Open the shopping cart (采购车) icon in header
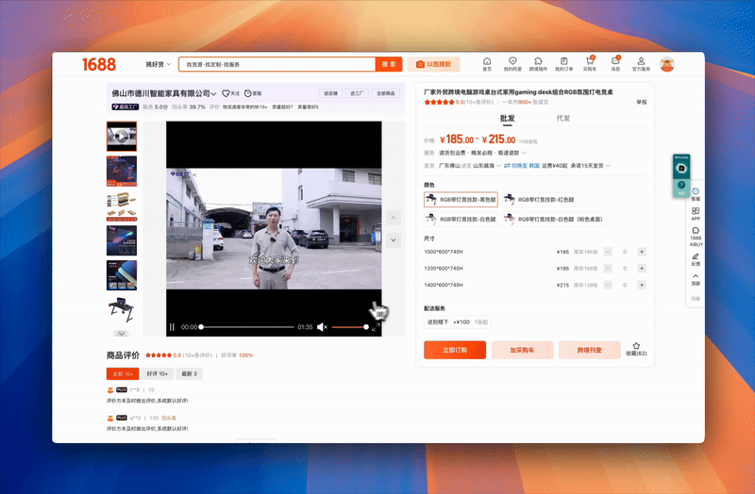Screen dimensions: 755x494 (590, 63)
